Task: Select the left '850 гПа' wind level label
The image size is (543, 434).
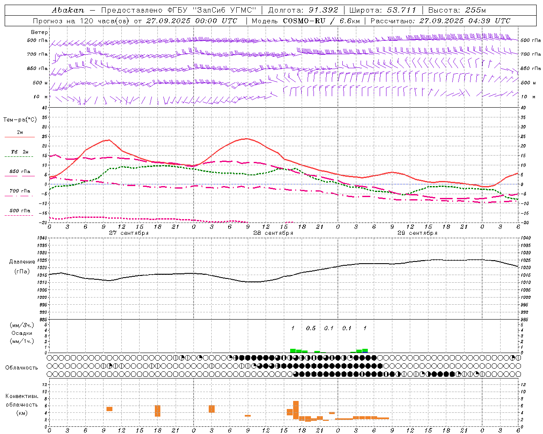Action: [37, 68]
